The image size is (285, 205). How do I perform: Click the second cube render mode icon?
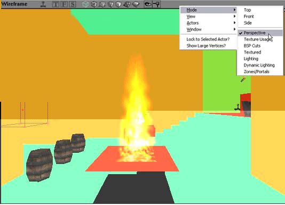coord(93,4)
